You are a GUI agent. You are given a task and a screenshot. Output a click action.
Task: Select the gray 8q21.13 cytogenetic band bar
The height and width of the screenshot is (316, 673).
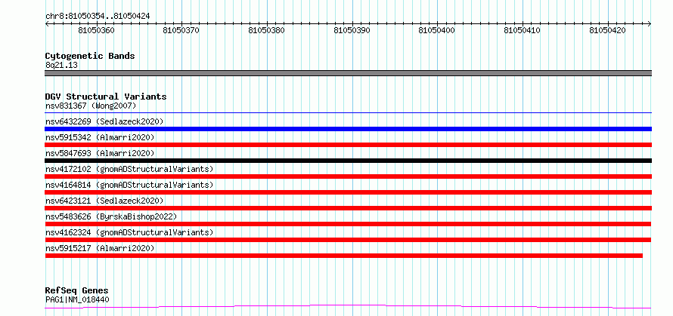click(348, 73)
